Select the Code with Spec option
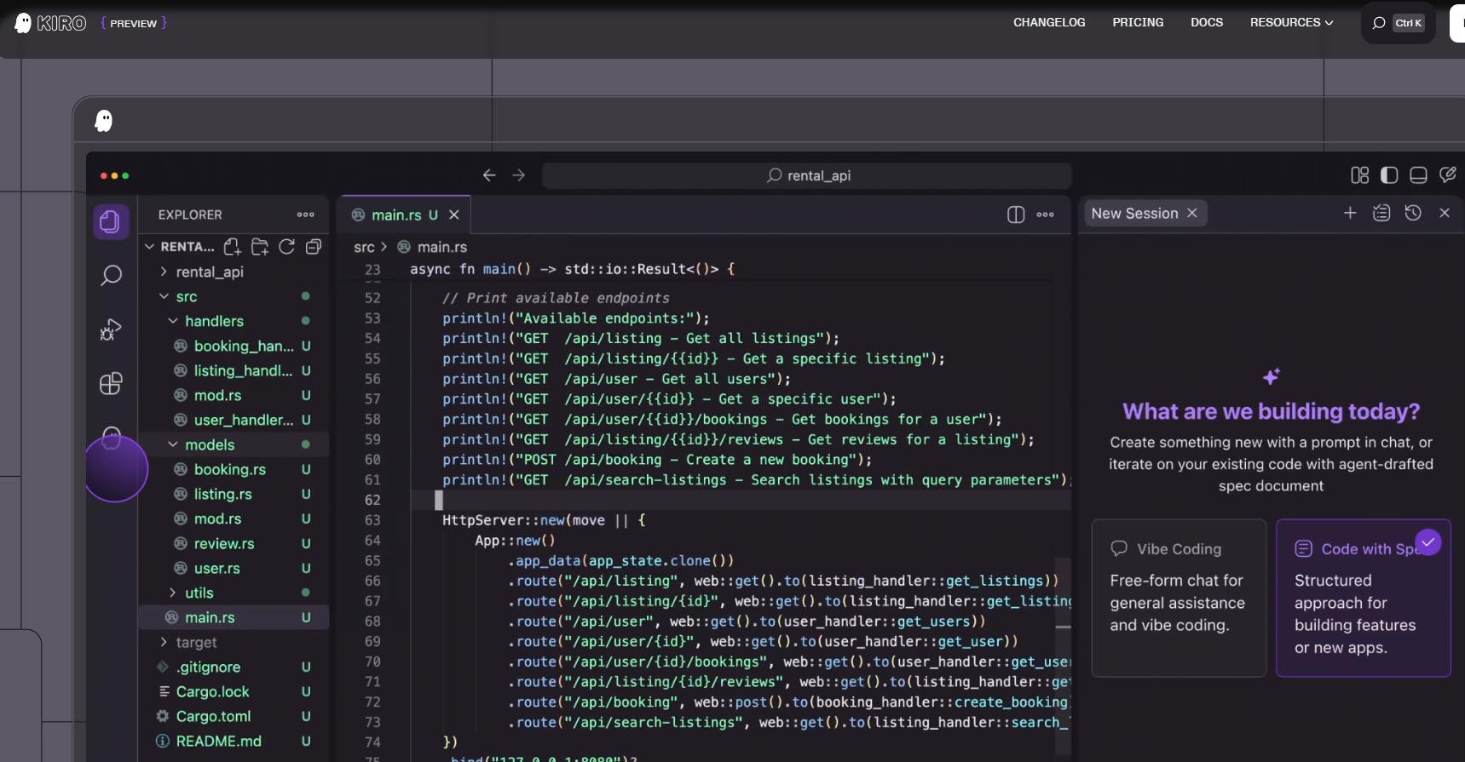Screen dimensions: 1465x762 pyautogui.click(x=1363, y=598)
